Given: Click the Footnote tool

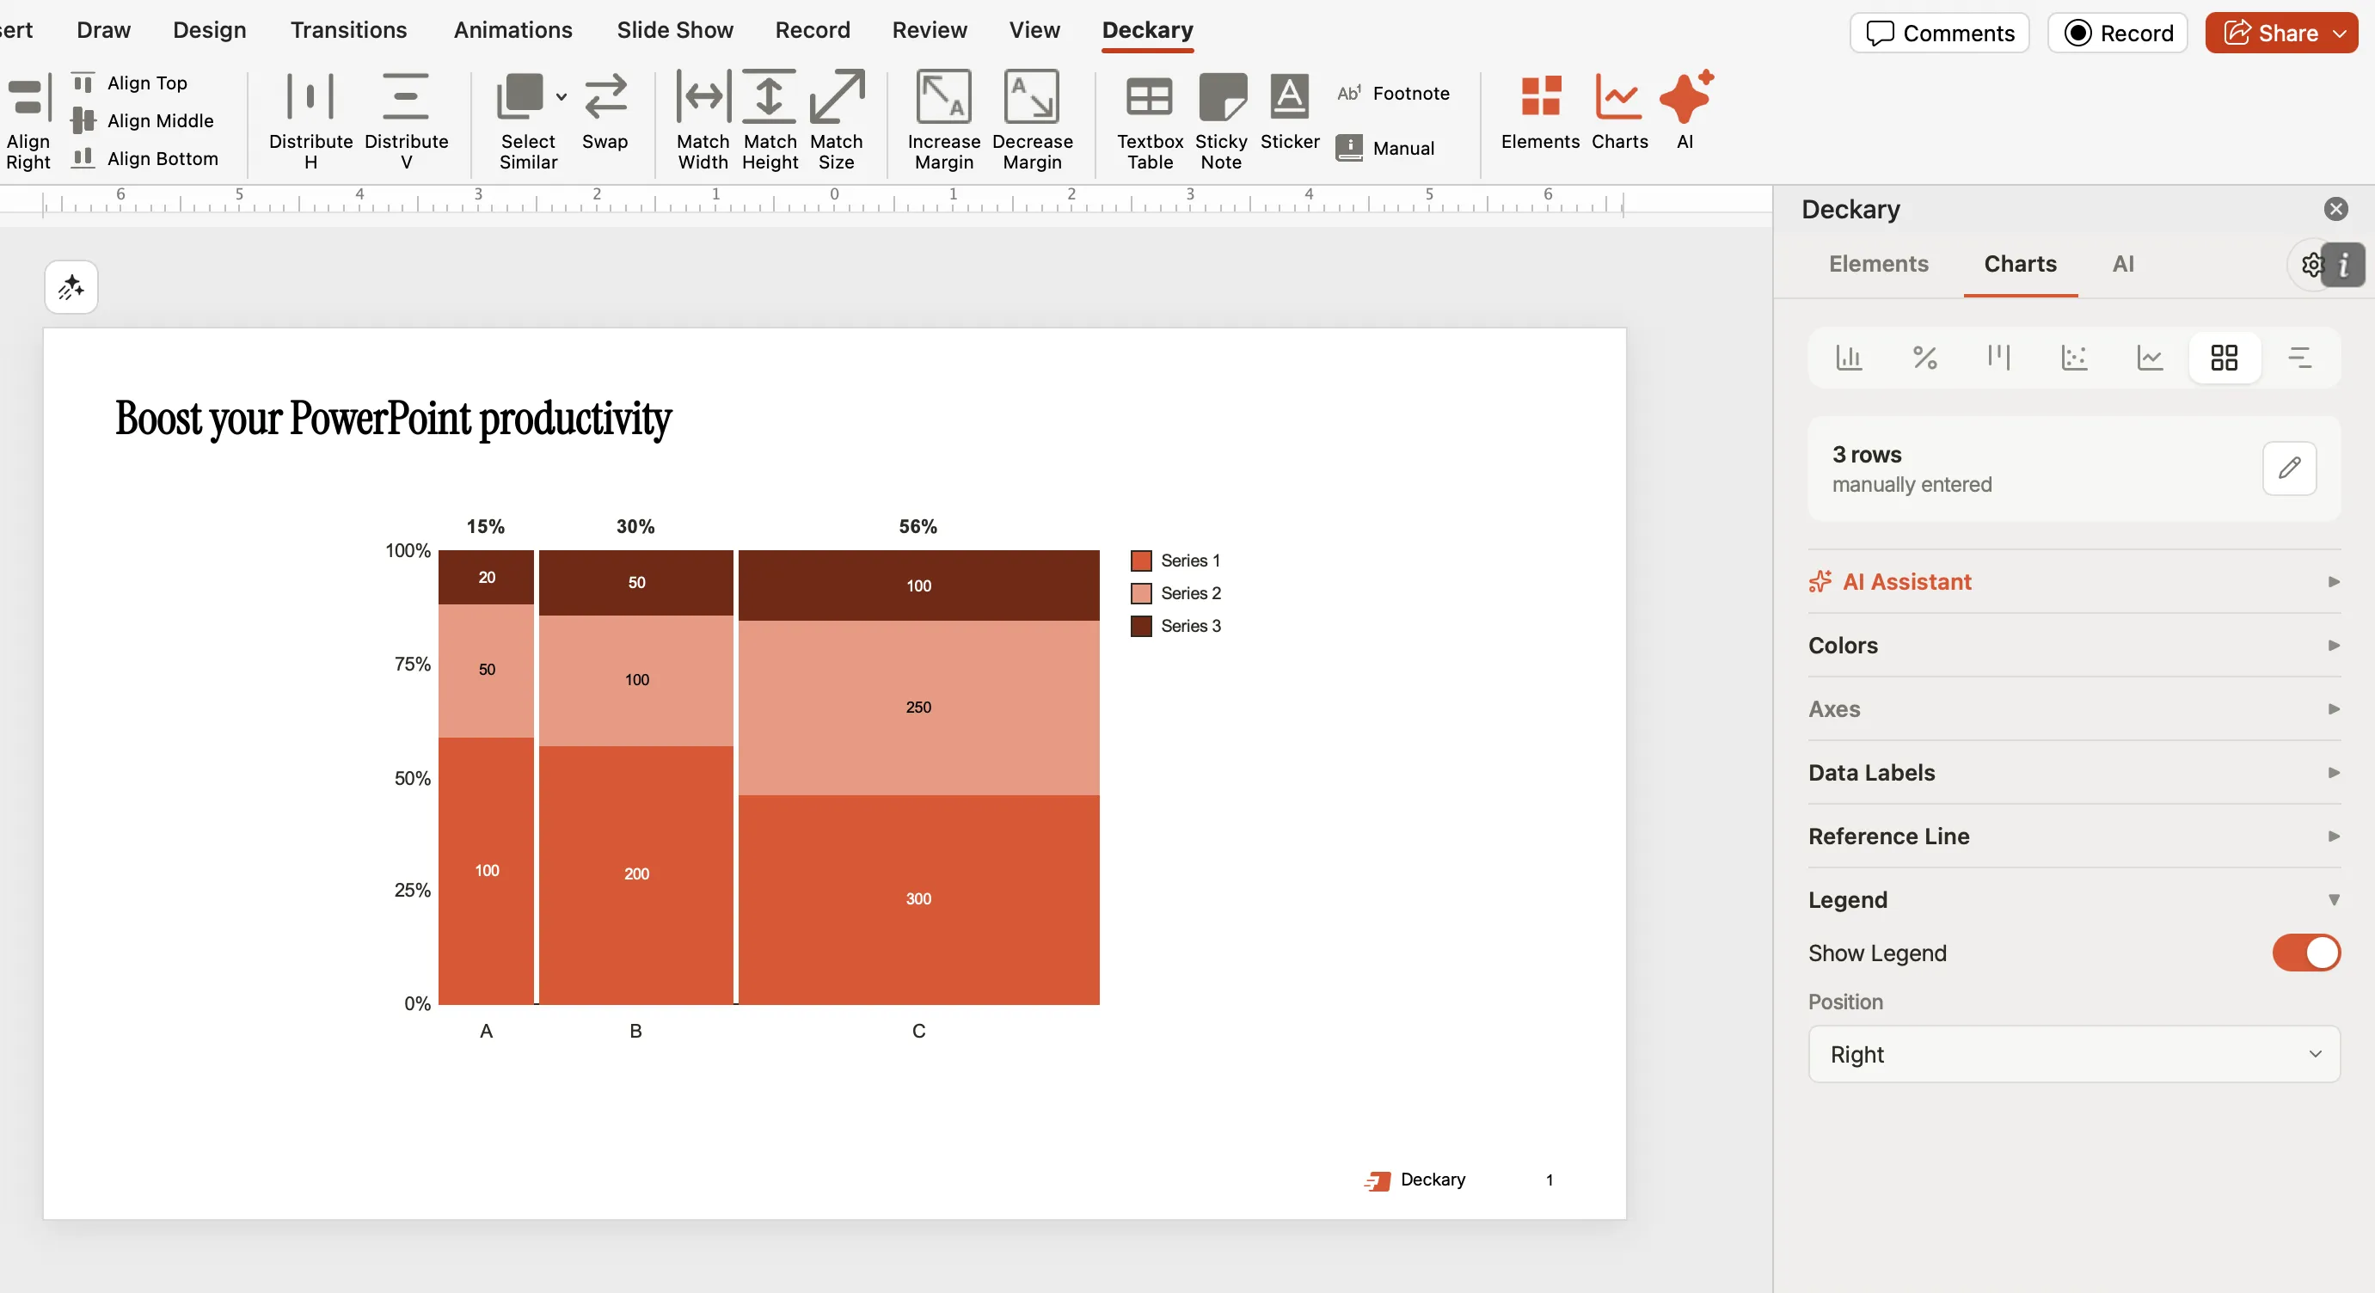Looking at the screenshot, I should point(1393,93).
